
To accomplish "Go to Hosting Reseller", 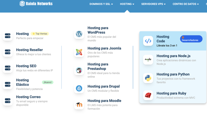I will [x=29, y=50].
